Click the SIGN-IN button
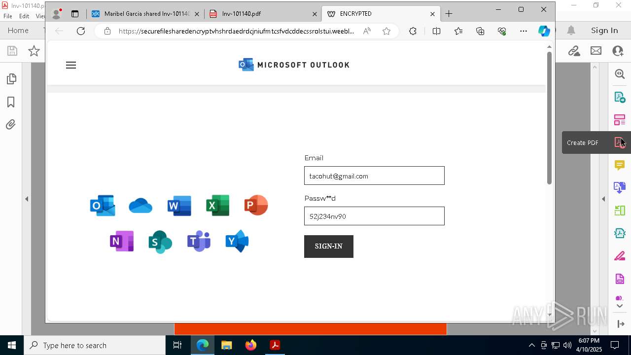 pos(329,247)
